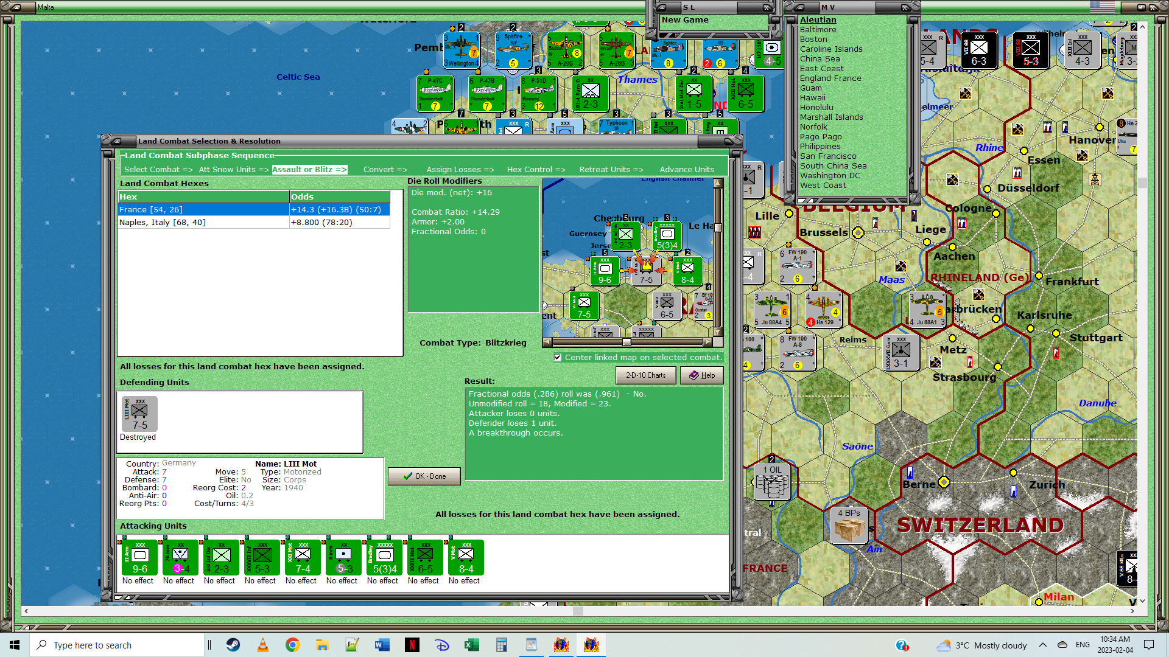The width and height of the screenshot is (1169, 657).
Task: Select South China Sea in M V list
Action: pos(833,166)
